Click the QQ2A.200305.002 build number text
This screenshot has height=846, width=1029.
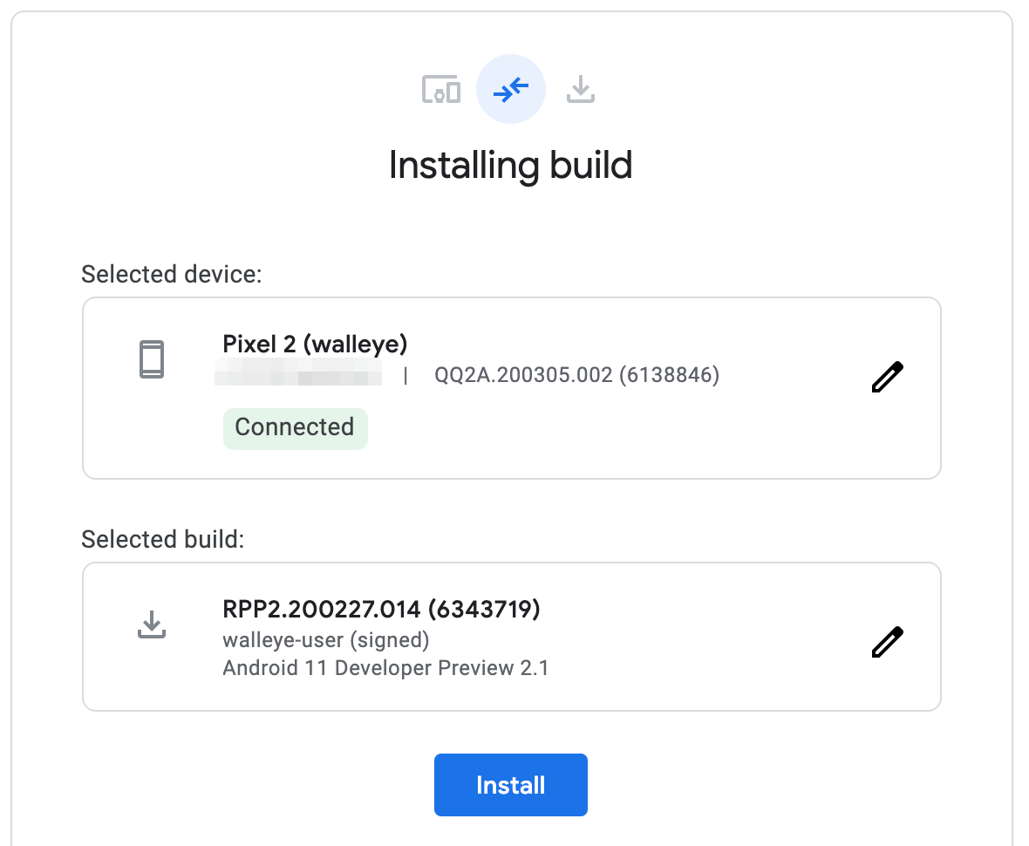[576, 375]
